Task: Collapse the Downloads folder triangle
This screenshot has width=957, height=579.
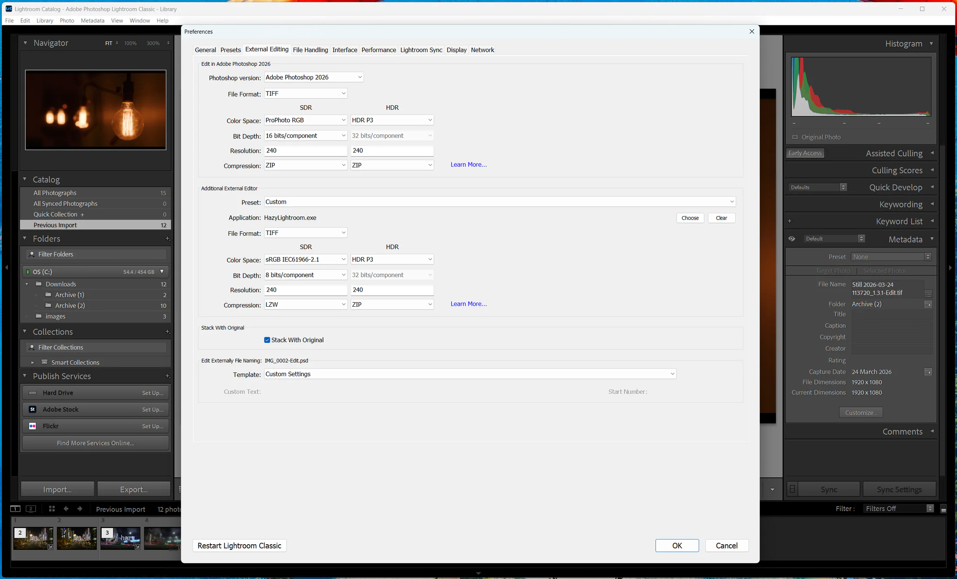Action: point(27,284)
